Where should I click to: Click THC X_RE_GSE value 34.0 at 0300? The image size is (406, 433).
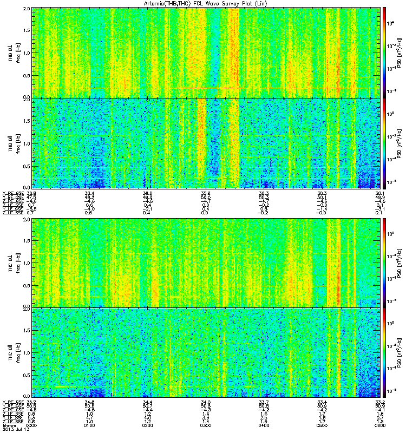pyautogui.click(x=206, y=402)
